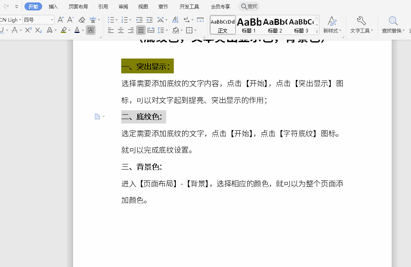Click the 文字工具 button
This screenshot has height=267, width=411.
361,25
